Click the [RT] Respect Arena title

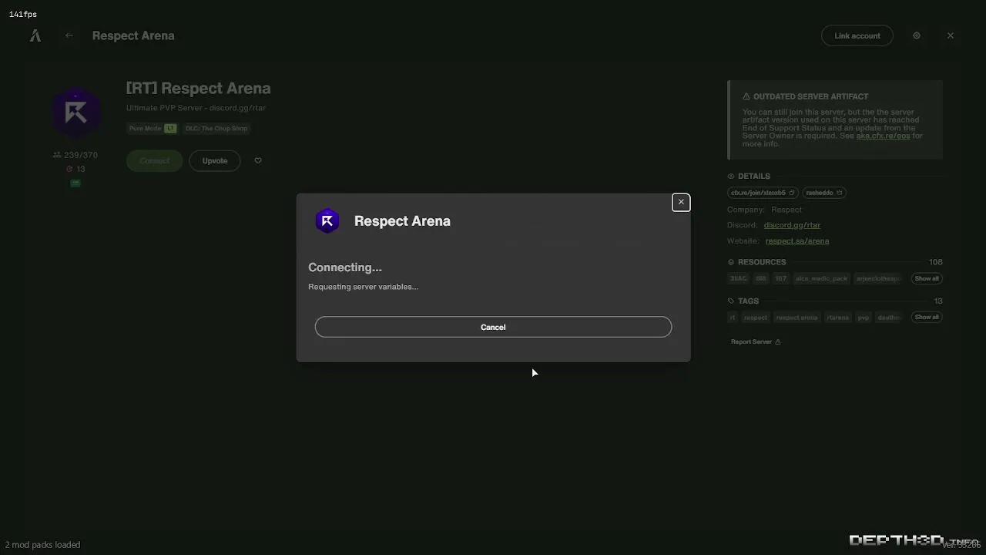coord(198,89)
